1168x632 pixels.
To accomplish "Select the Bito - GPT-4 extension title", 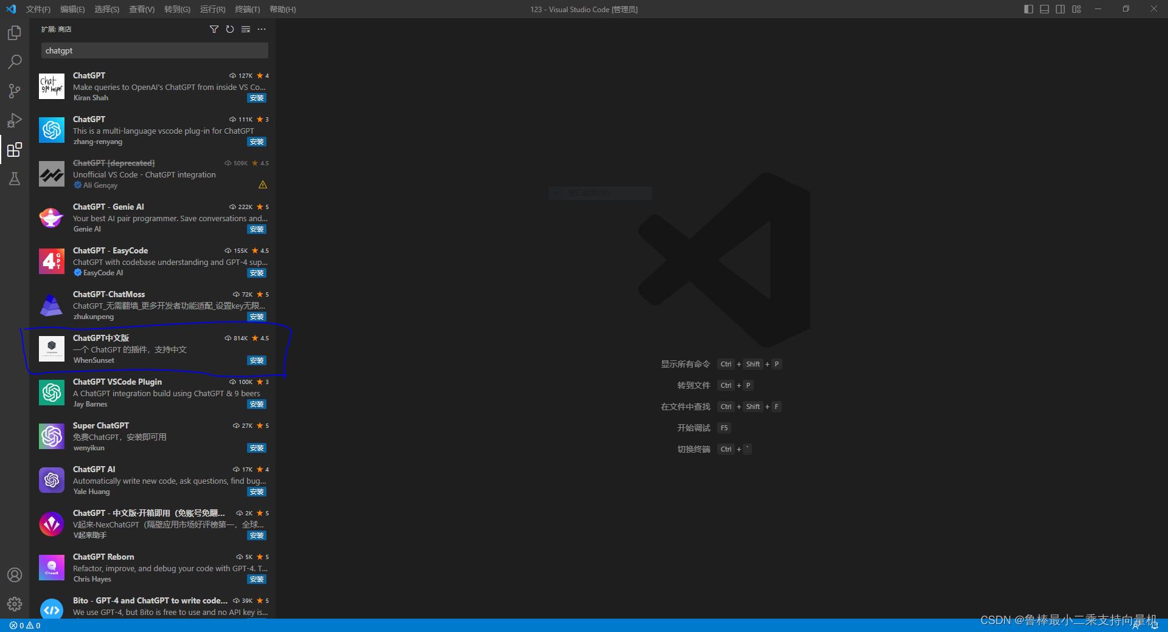I will 150,600.
